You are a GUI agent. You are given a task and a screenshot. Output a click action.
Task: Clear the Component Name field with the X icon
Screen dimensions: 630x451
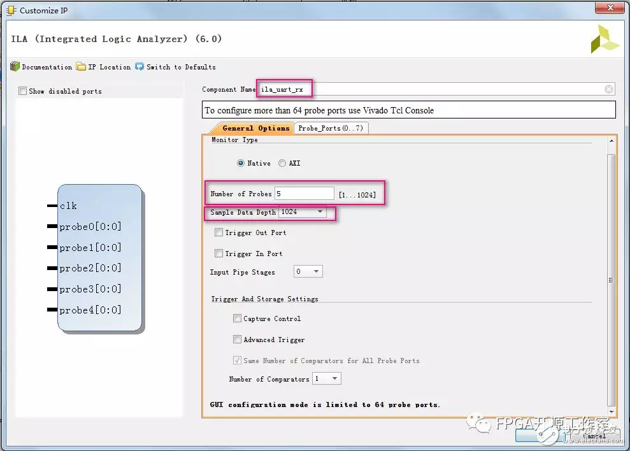(609, 89)
